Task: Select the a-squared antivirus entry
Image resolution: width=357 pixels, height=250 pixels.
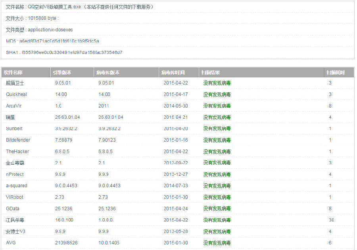Action: click(x=17, y=186)
